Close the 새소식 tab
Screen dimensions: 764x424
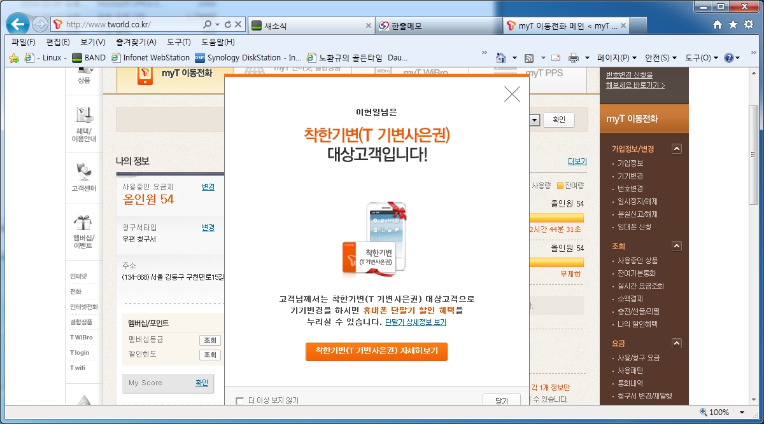pos(368,26)
